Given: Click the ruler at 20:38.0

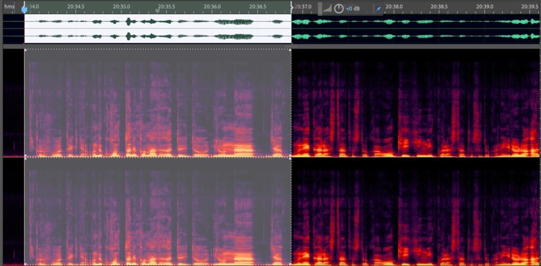Looking at the screenshot, I should [x=394, y=6].
